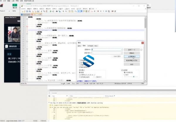
Task: Click the Paste toolbar icon
Action: click(47, 11)
